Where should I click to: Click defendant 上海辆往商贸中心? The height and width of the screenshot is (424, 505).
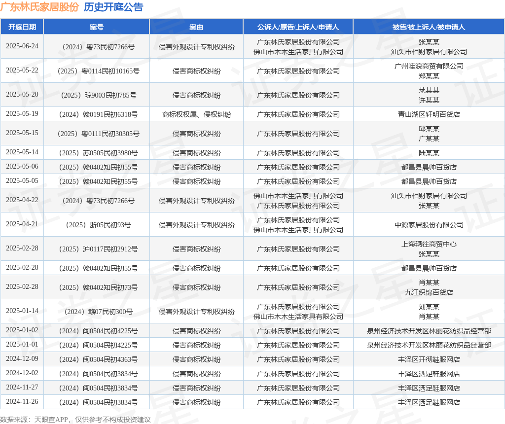(429, 244)
